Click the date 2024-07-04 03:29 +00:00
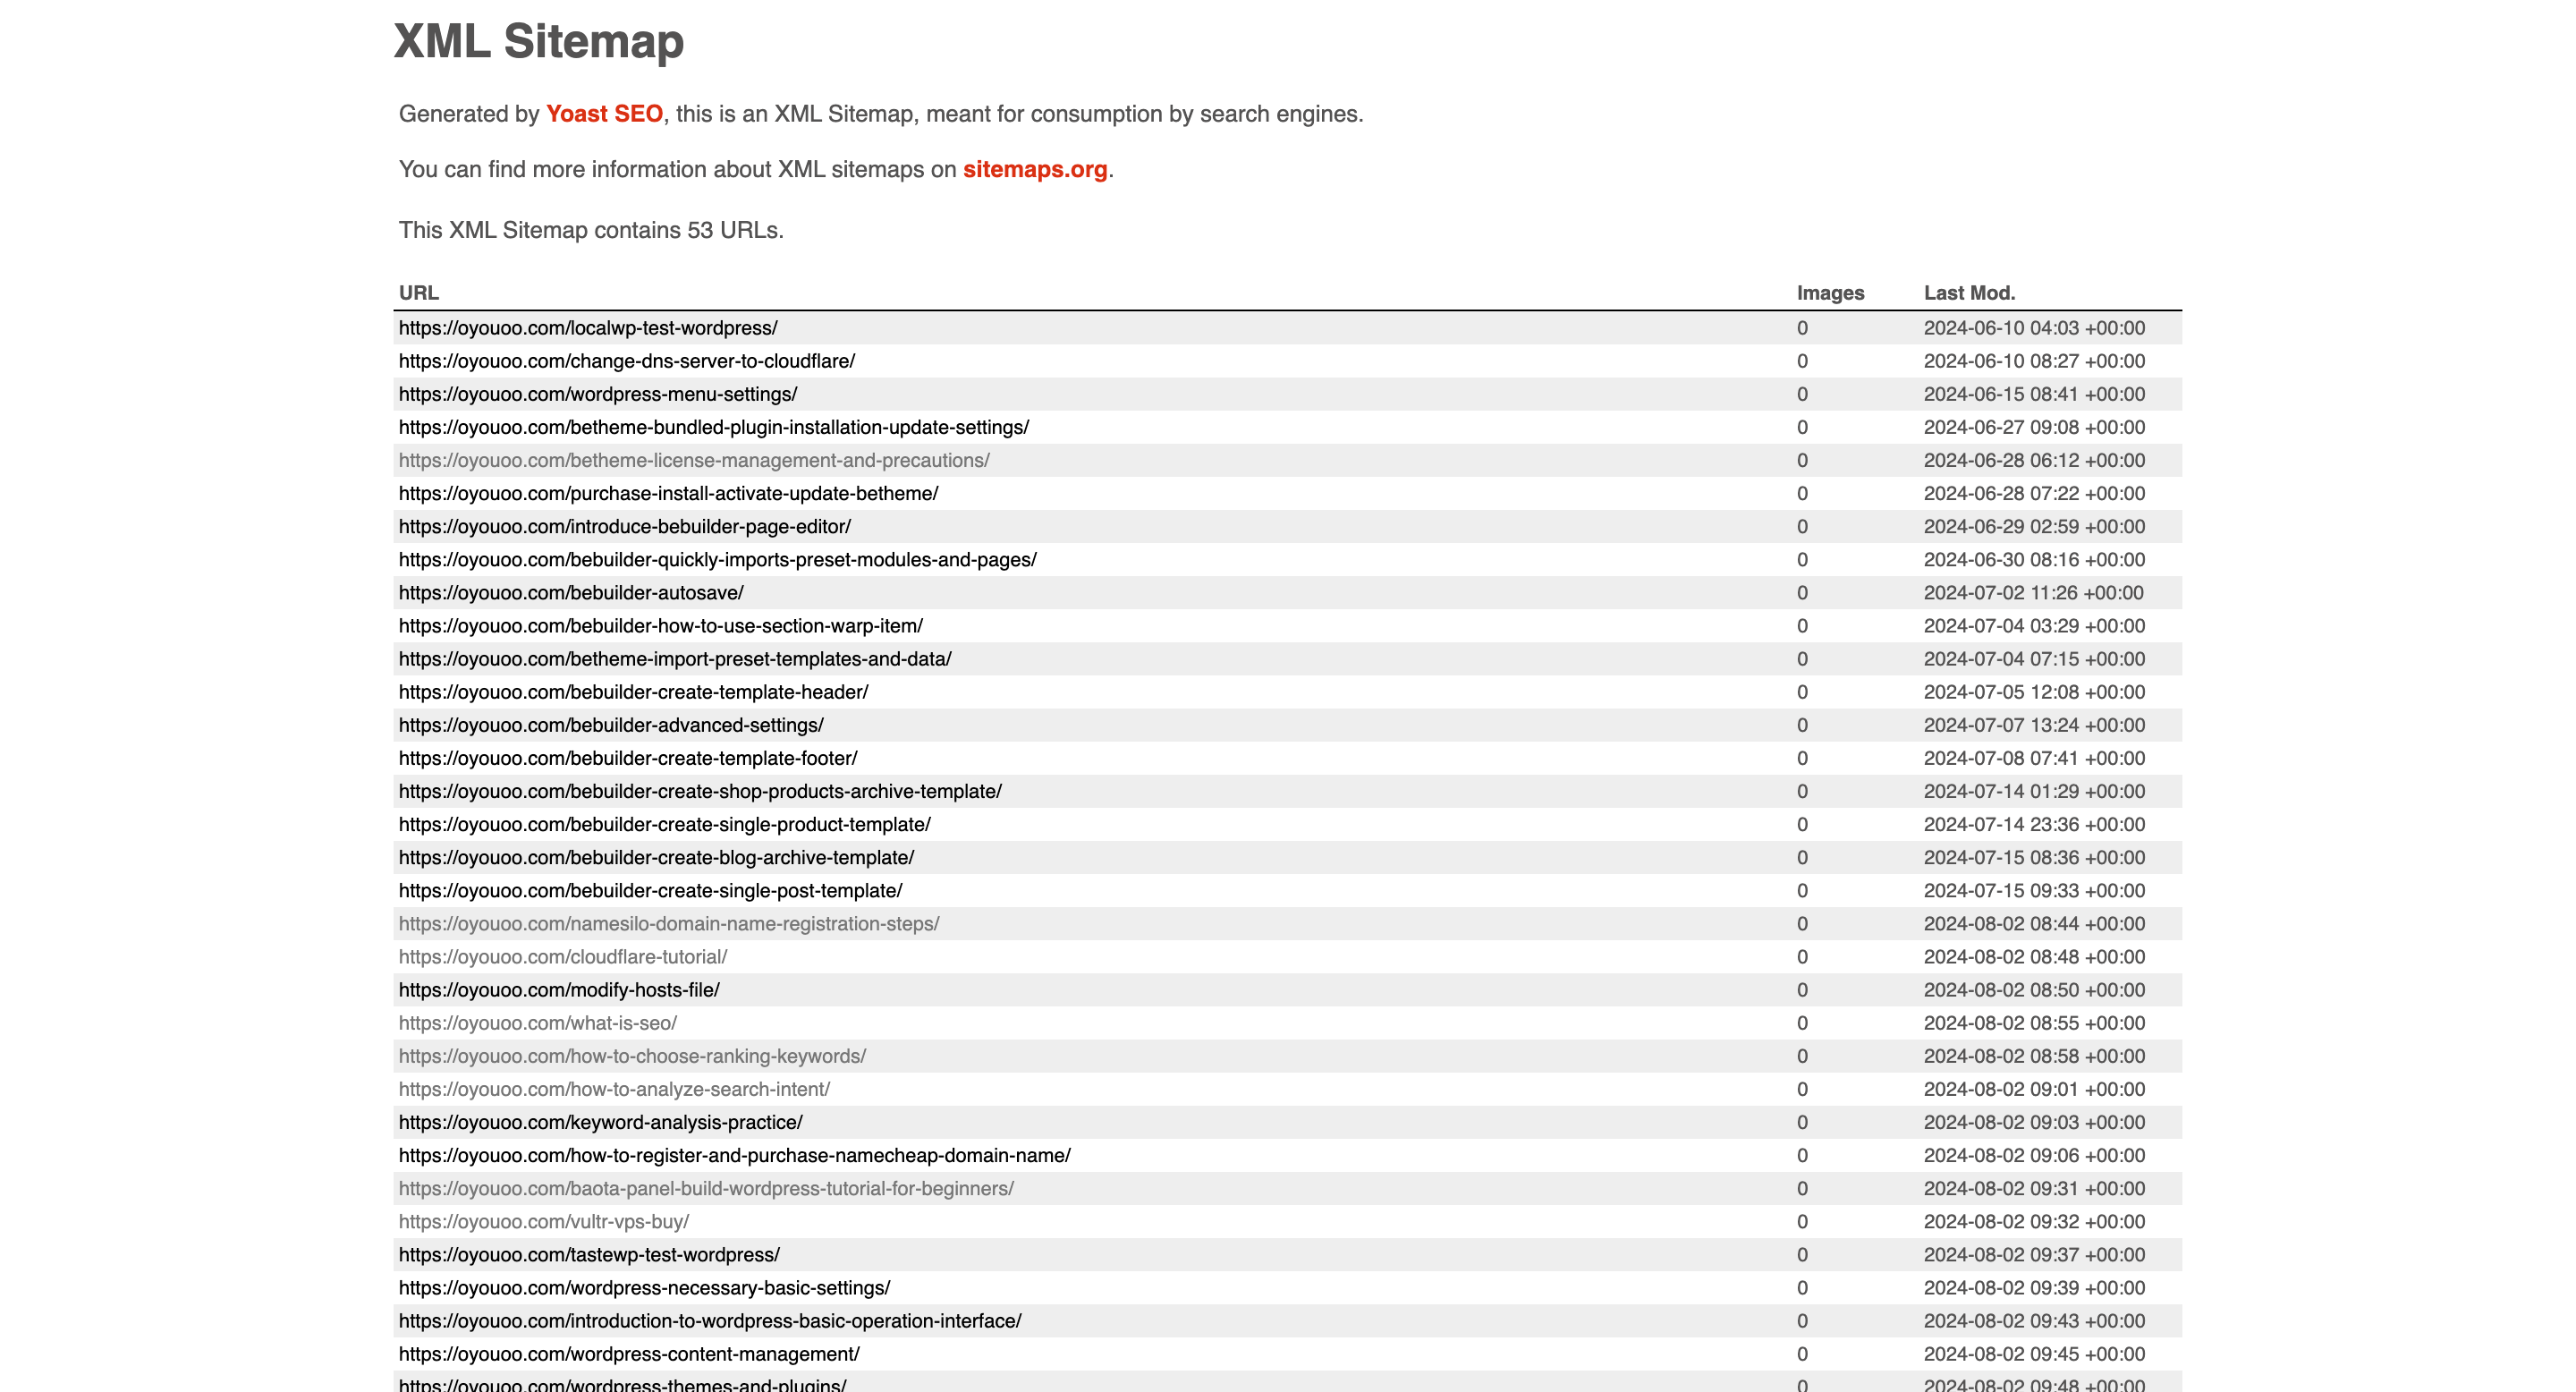Screen dimensions: 2576x1392 [x=2034, y=626]
